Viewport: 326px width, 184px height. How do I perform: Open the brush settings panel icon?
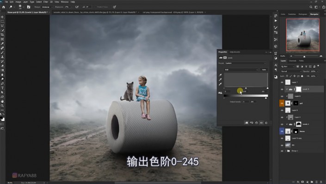tap(29, 7)
